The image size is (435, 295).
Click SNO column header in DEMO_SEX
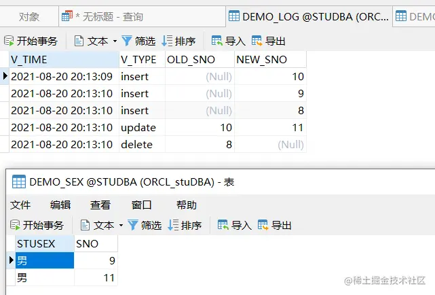pos(96,243)
